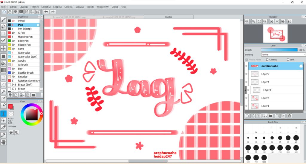The width and height of the screenshot is (306, 164).
Task: Fit canvas to window in Navigator
Action: (x=259, y=21)
